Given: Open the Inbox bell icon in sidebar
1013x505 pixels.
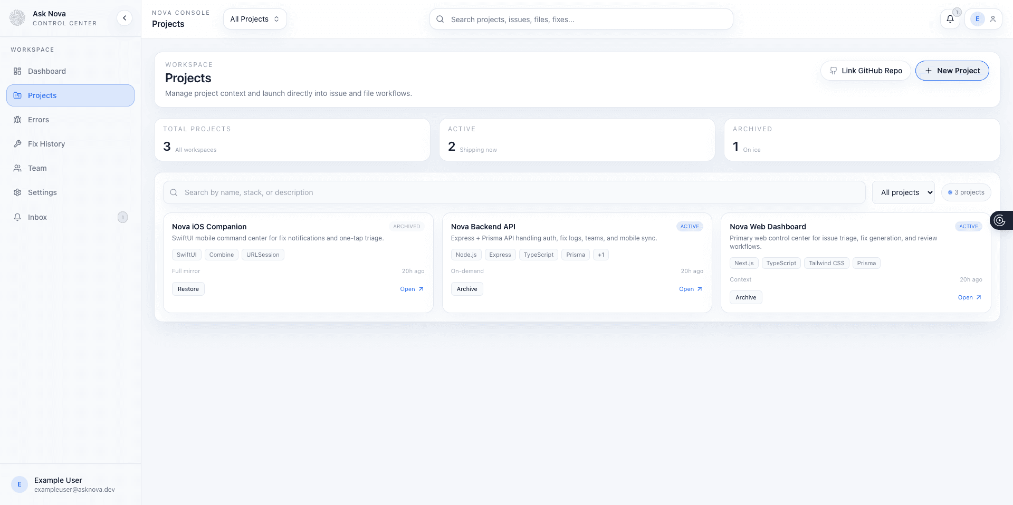Looking at the screenshot, I should (17, 217).
